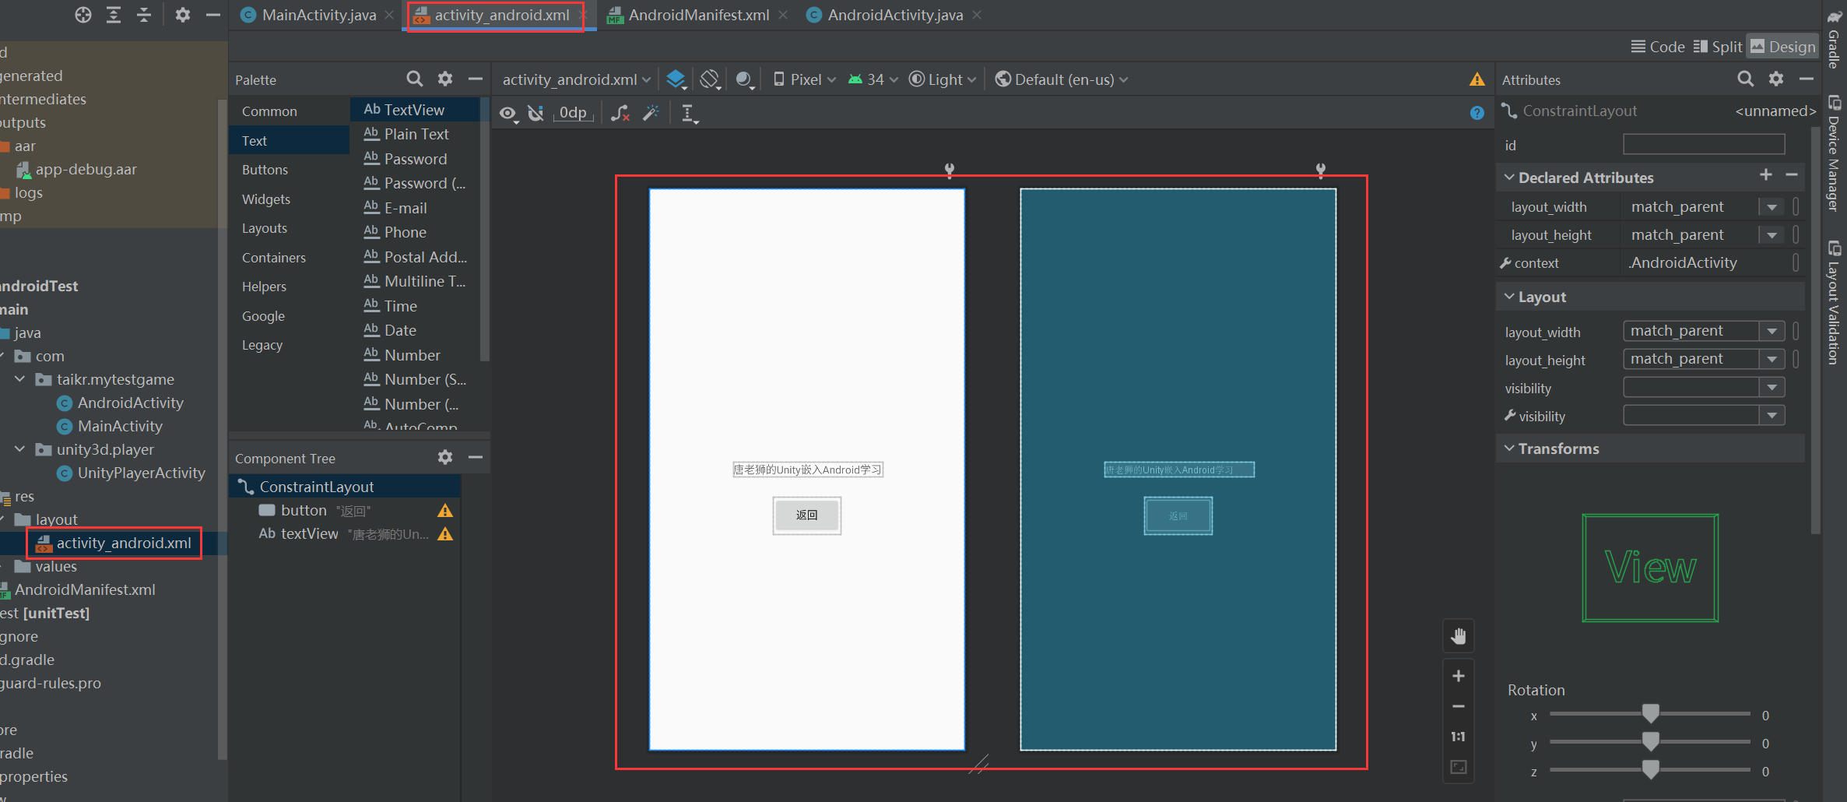
Task: Open Attributes panel settings gear
Action: pos(1776,79)
